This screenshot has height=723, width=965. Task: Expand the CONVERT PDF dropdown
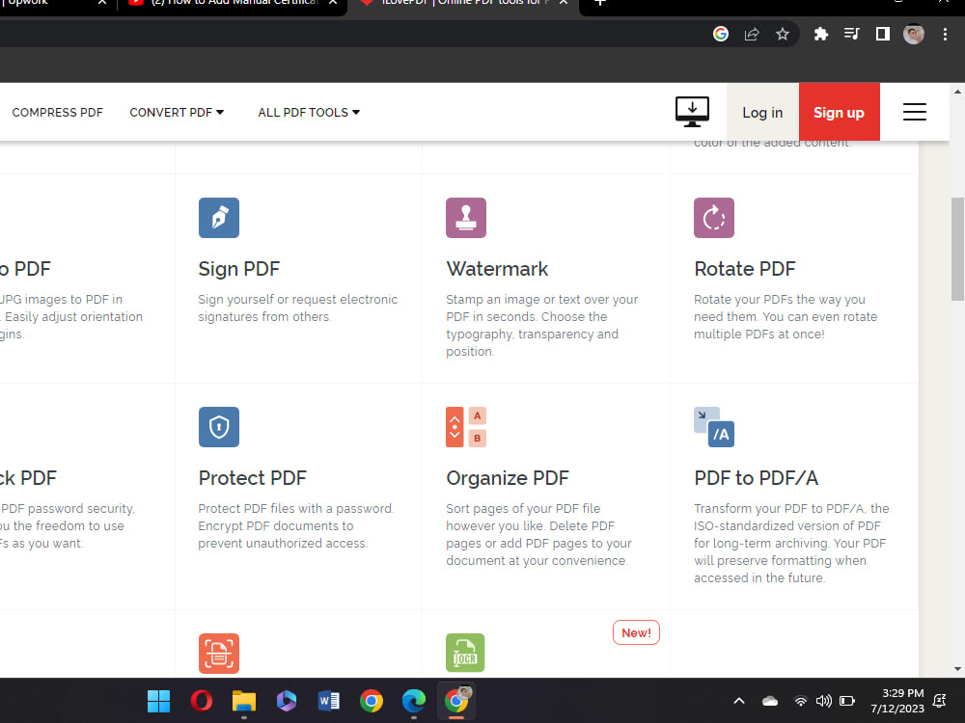[x=177, y=112]
